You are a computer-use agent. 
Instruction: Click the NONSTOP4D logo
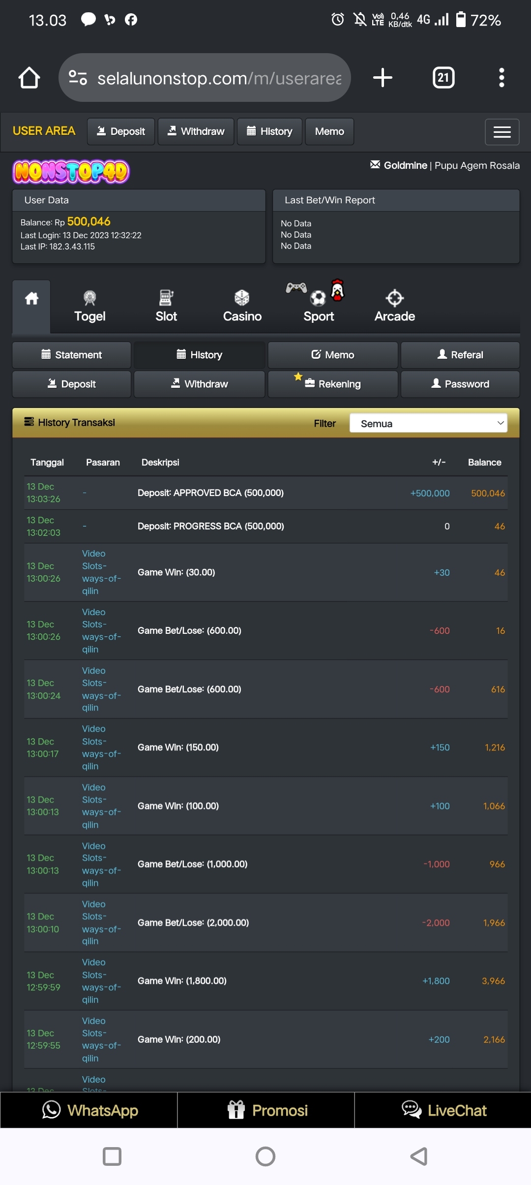point(71,172)
